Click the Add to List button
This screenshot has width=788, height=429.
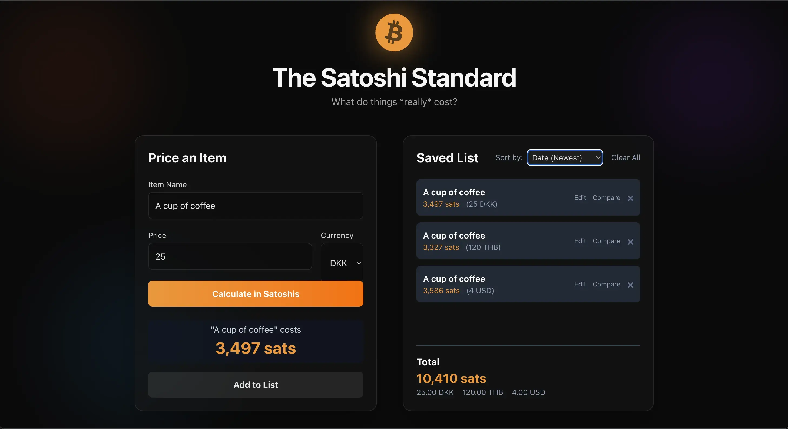pyautogui.click(x=256, y=385)
